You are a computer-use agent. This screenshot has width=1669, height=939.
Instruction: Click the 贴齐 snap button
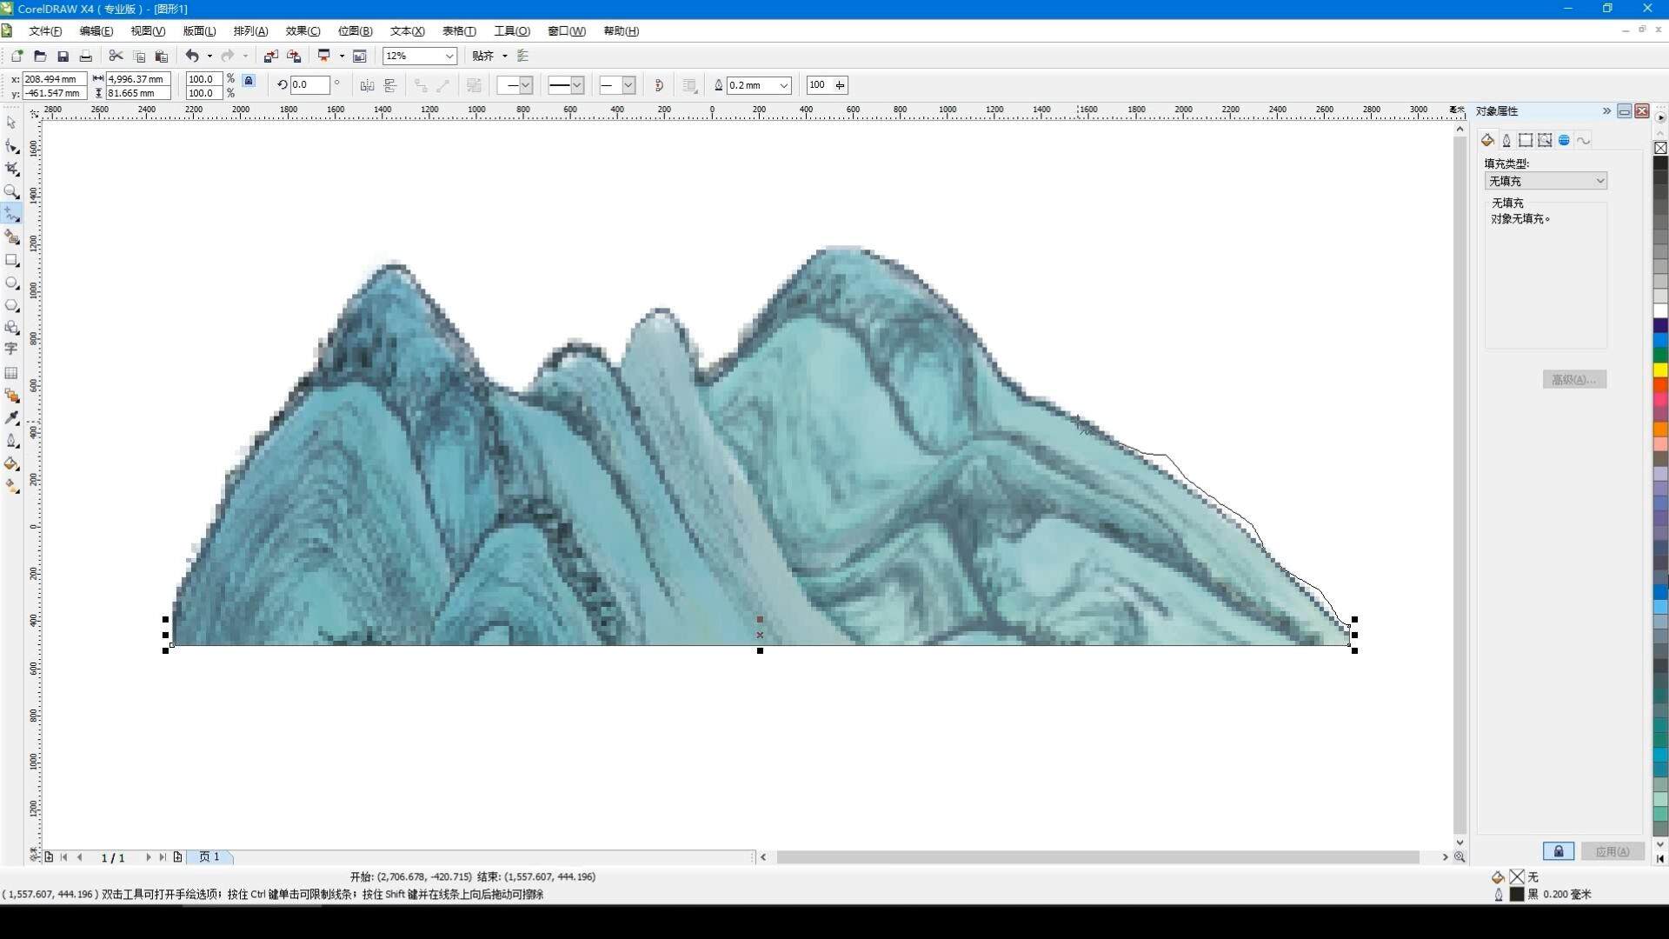(x=482, y=57)
